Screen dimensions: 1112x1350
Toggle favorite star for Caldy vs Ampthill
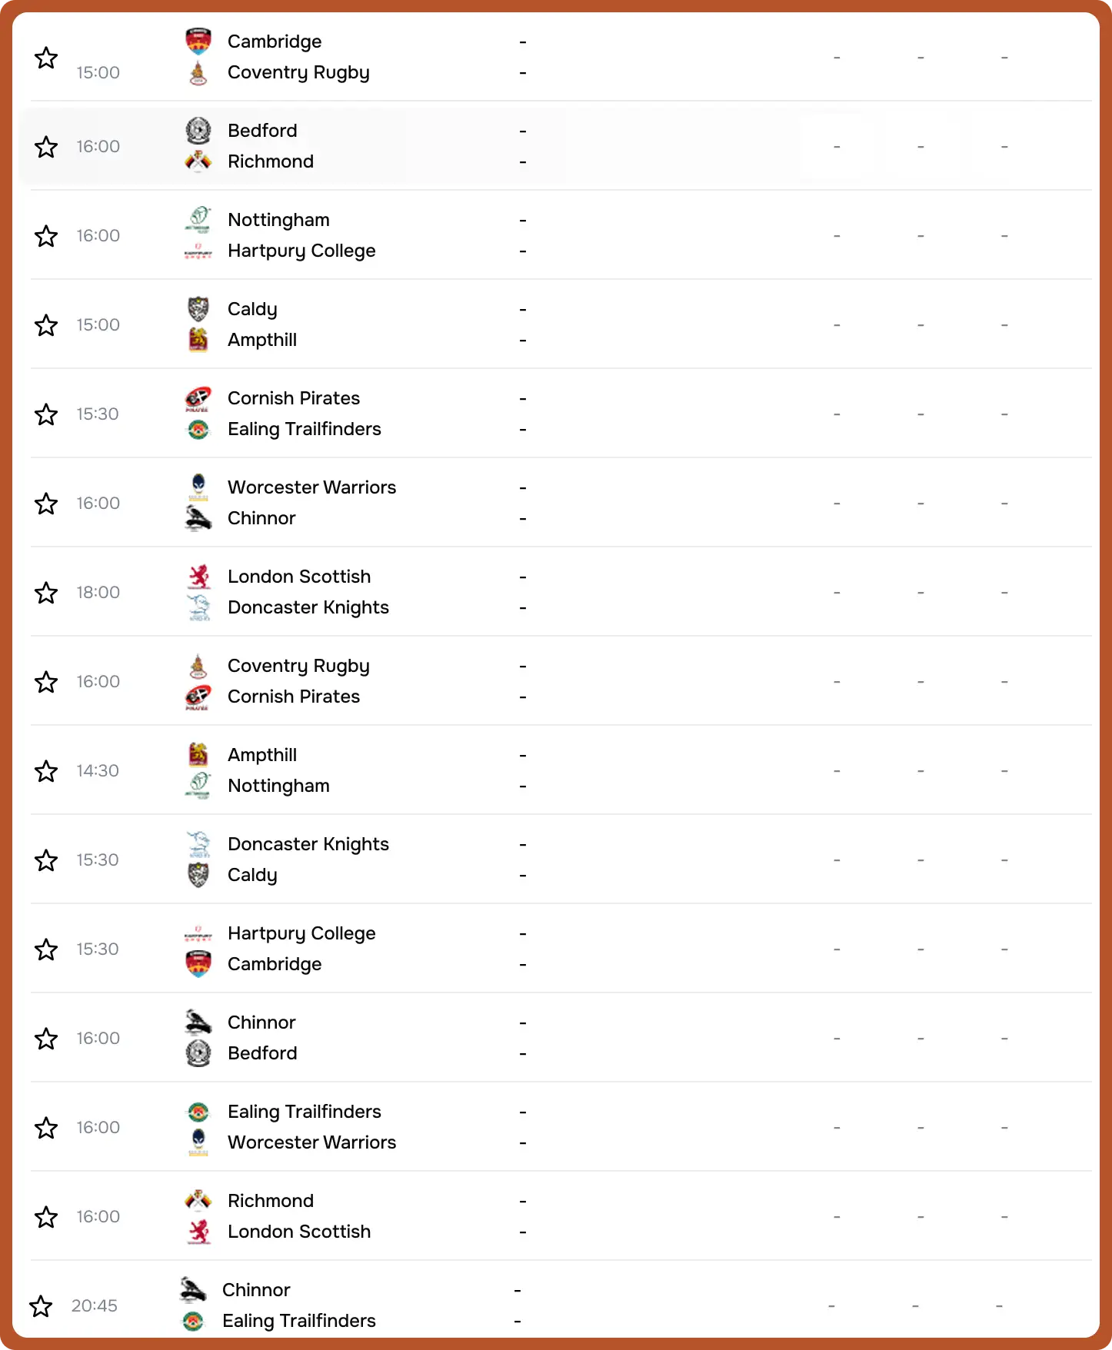point(46,325)
